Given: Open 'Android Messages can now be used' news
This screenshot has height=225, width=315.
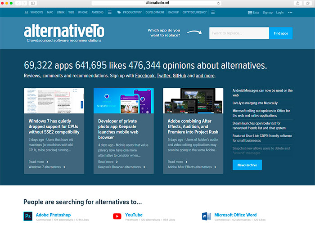Looking at the screenshot, I should coord(262,93).
